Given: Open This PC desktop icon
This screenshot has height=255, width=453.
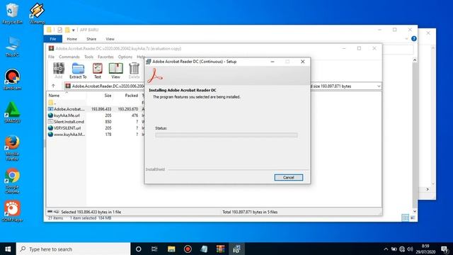Looking at the screenshot, I should pyautogui.click(x=12, y=47).
